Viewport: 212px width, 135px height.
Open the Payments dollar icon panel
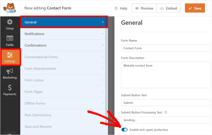(x=10, y=88)
